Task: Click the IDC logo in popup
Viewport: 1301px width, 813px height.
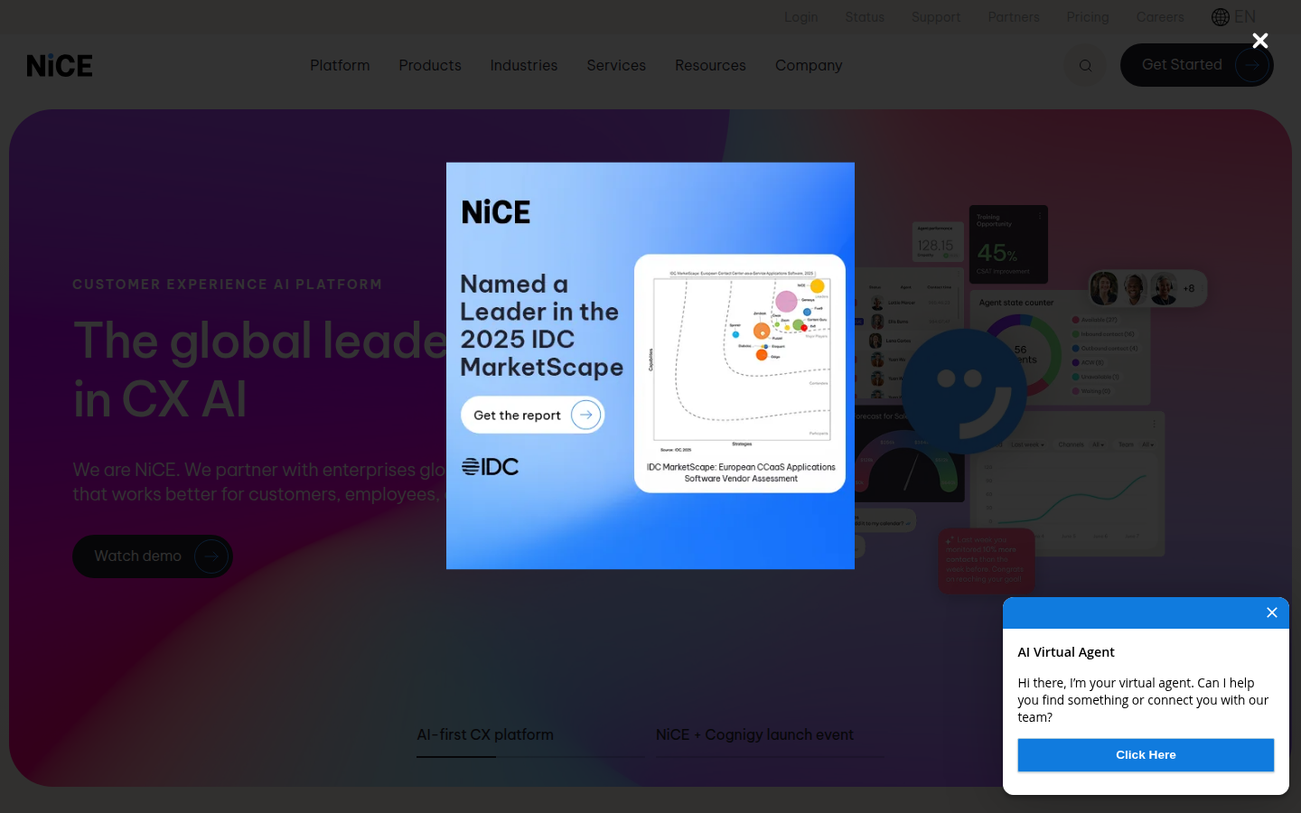Action: (491, 467)
